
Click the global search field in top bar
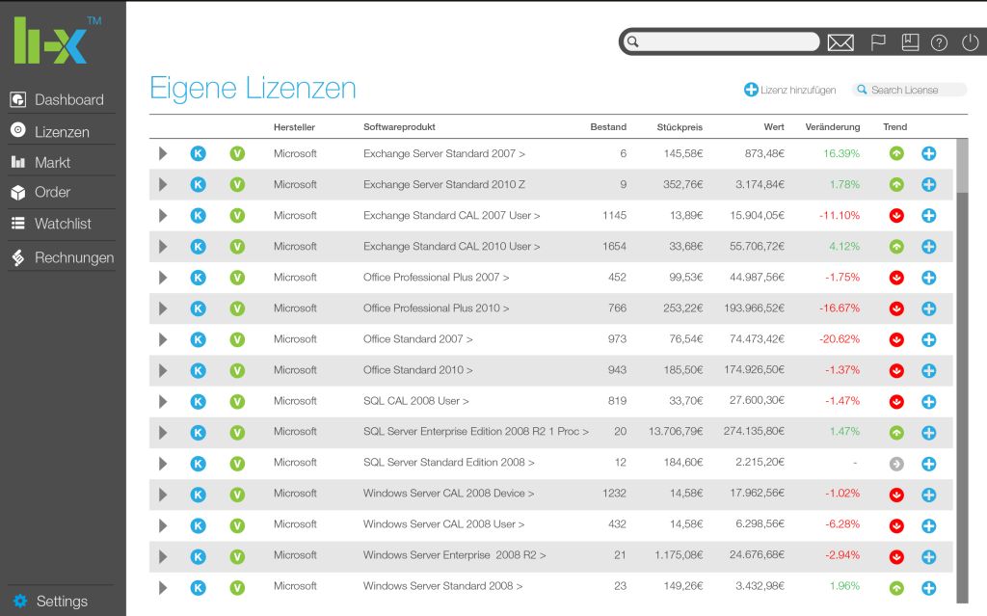point(721,41)
